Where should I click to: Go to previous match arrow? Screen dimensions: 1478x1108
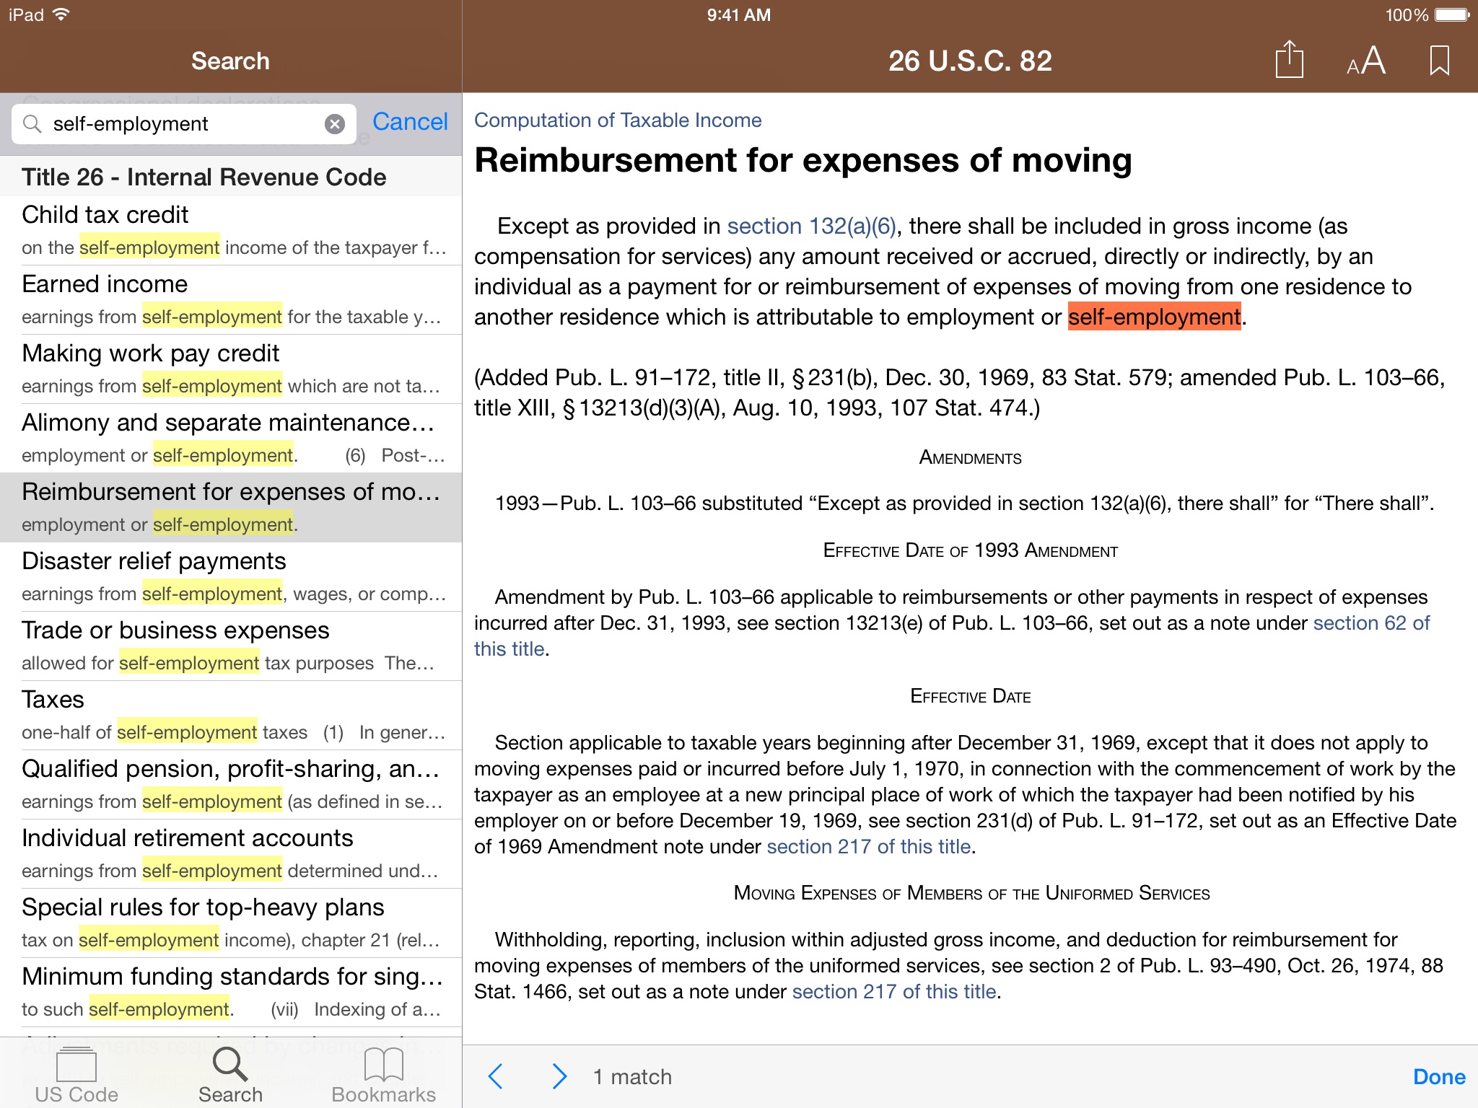click(x=496, y=1076)
